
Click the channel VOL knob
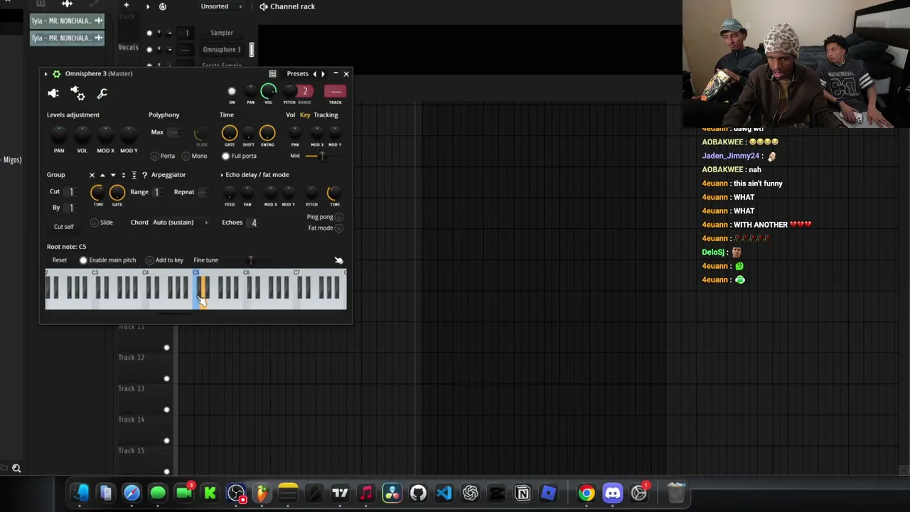coord(268,91)
